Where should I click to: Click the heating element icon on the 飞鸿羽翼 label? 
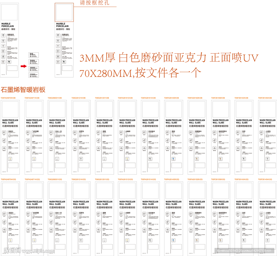[x=28, y=132]
